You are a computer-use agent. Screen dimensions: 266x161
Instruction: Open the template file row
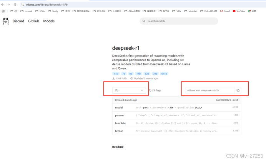point(176,123)
